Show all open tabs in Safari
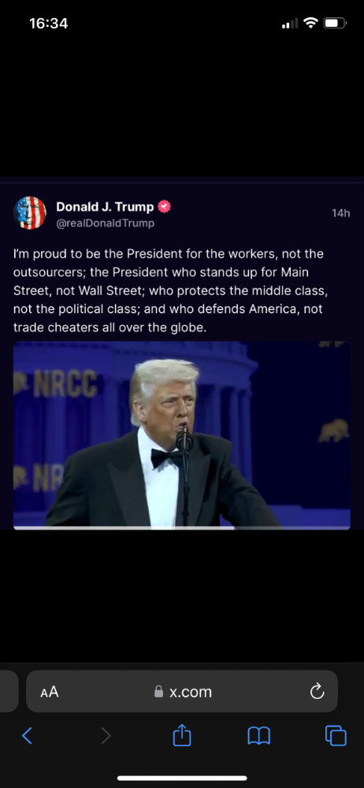 pyautogui.click(x=336, y=736)
